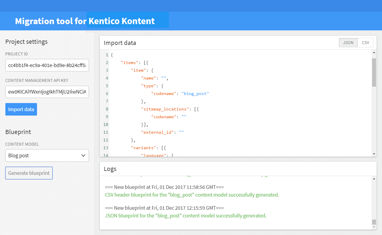Focus the Content Management API Key field

[x=47, y=92]
